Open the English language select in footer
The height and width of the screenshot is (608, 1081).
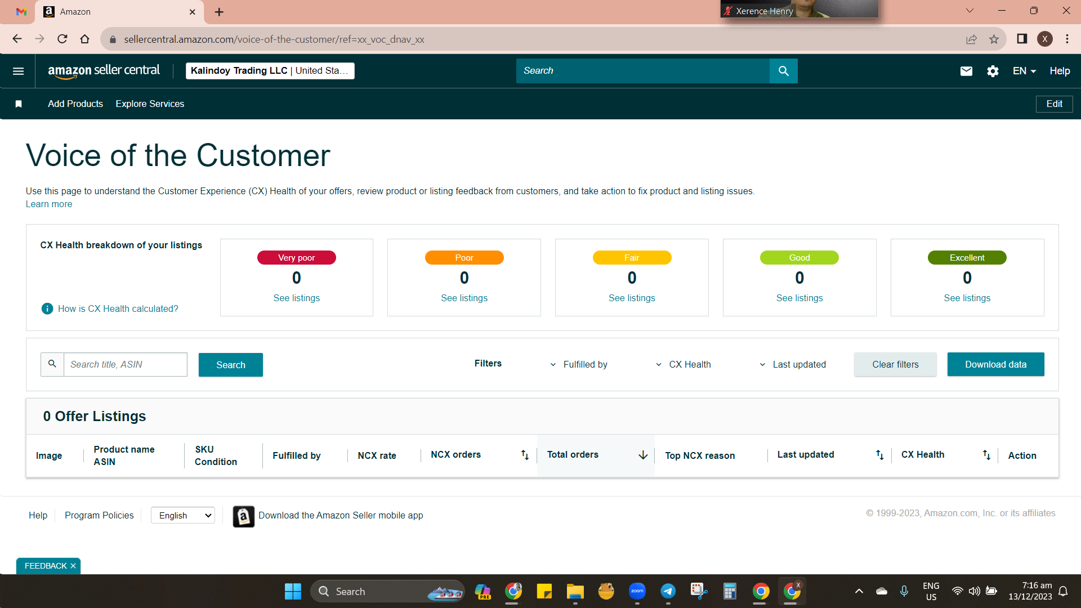(183, 515)
